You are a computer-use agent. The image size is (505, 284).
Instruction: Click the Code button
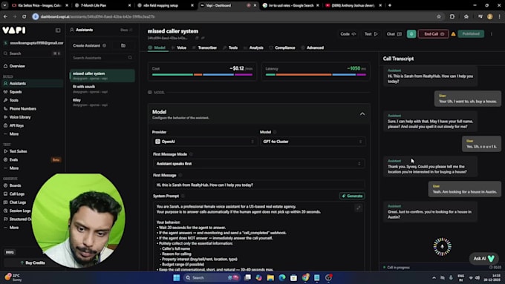[x=348, y=34]
